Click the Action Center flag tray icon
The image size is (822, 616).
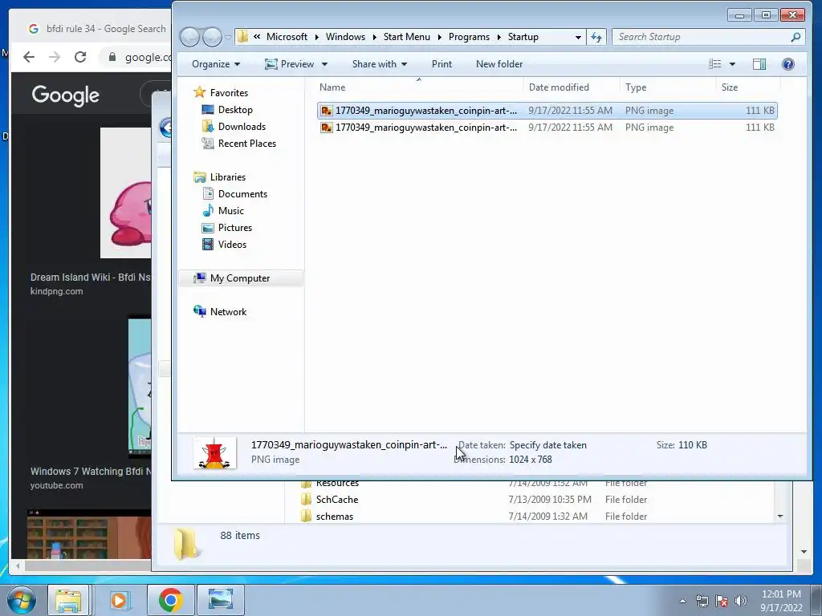point(722,601)
